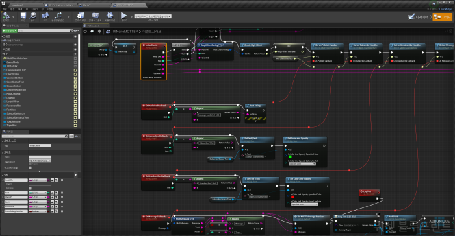Toggle visibility of CanvasPanel_132 variable
455x236 pixels.
pyautogui.click(x=75, y=70)
